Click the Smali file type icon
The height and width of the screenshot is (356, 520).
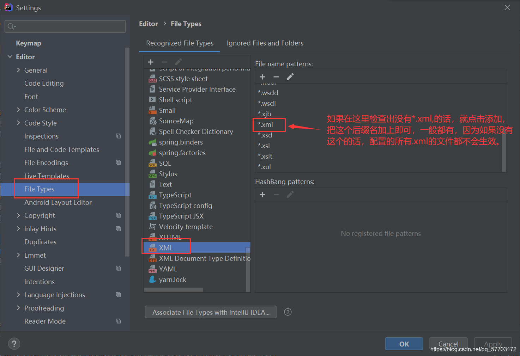click(152, 110)
